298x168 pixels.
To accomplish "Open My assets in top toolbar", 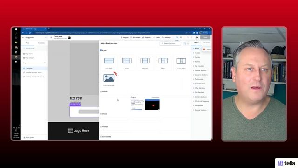I will click(135, 37).
